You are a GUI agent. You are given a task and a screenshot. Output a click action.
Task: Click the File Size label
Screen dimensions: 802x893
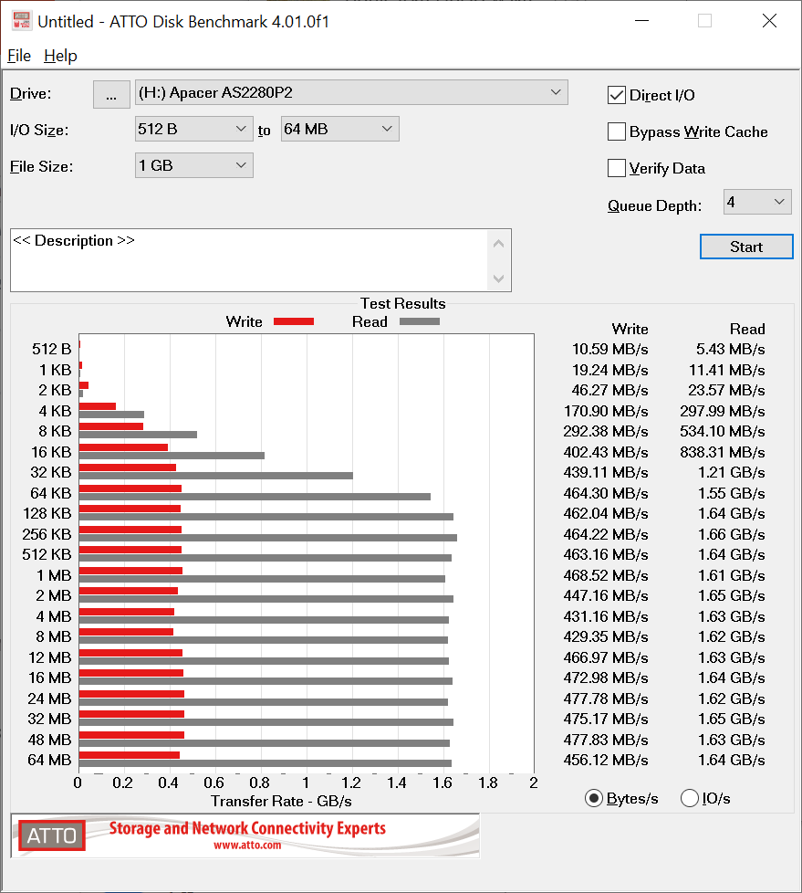42,166
